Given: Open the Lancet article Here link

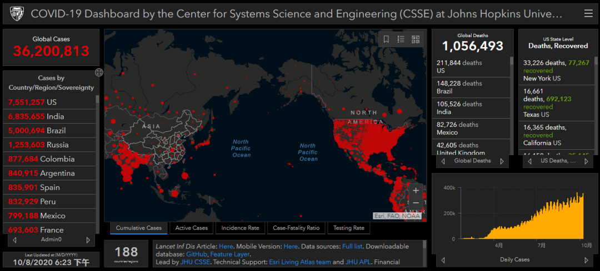Looking at the screenshot, I should [x=225, y=246].
